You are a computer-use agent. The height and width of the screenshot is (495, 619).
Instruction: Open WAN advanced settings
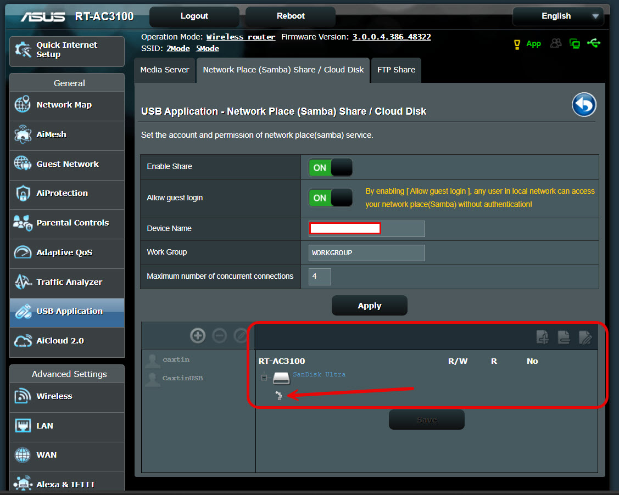(x=66, y=455)
